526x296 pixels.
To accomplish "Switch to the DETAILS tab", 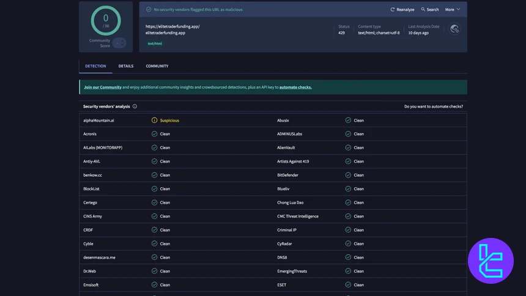I will pos(126,66).
